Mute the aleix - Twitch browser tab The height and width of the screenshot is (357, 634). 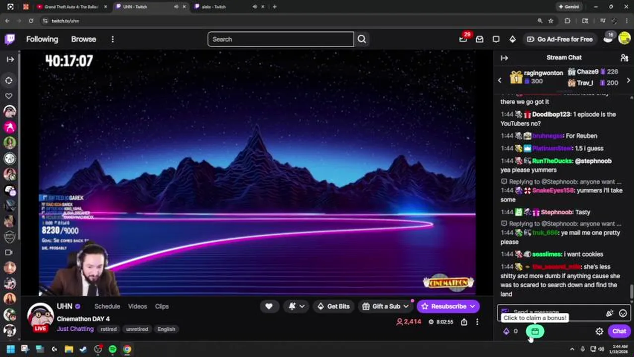[254, 7]
